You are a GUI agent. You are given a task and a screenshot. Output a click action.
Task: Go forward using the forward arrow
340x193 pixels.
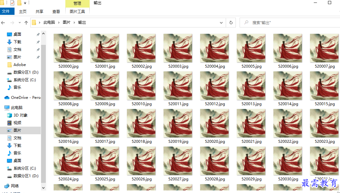tap(12, 22)
